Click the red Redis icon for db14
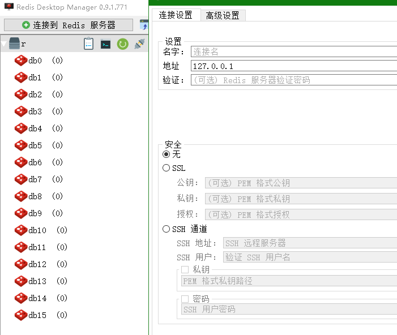 (x=21, y=298)
